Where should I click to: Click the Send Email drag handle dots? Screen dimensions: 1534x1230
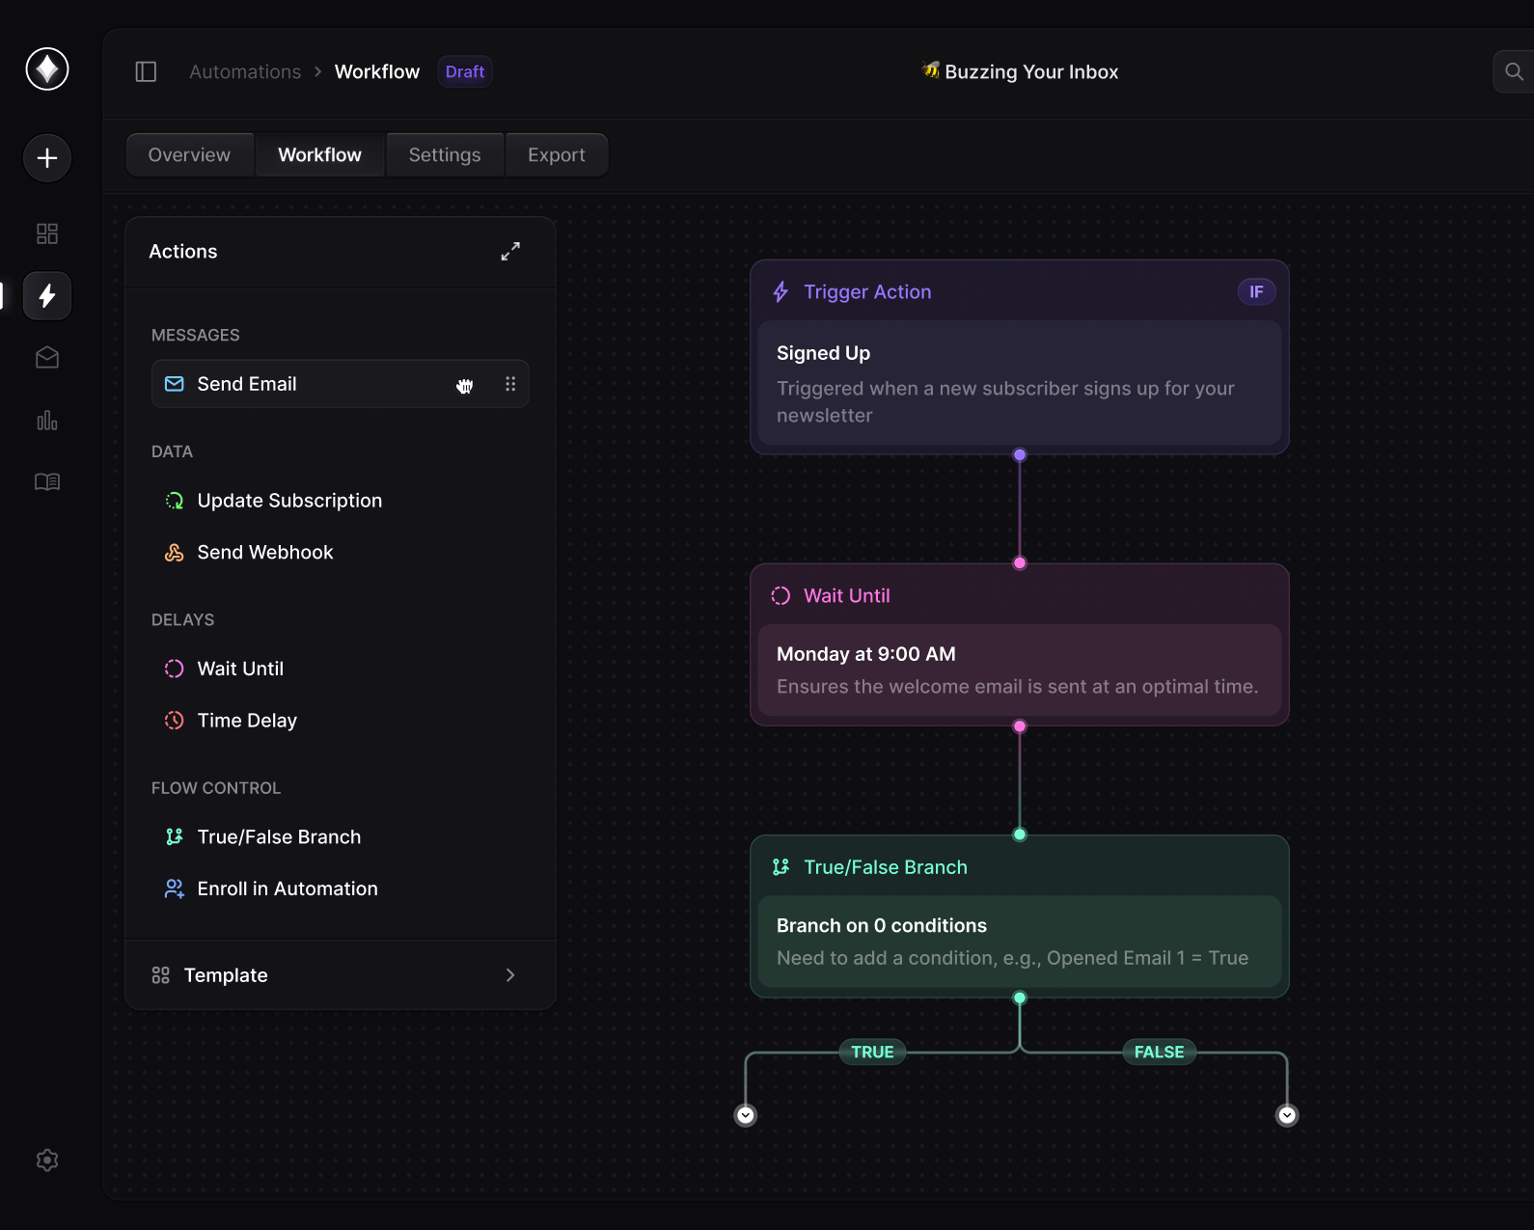[510, 384]
